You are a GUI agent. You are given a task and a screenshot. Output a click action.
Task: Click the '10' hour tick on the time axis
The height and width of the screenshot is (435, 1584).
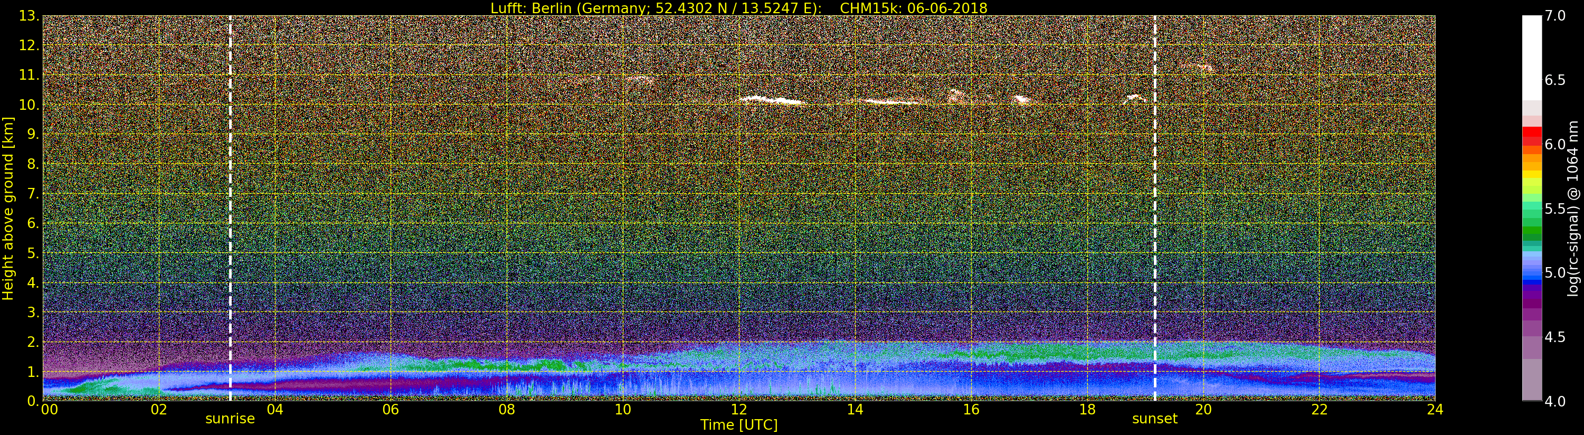coord(623,409)
